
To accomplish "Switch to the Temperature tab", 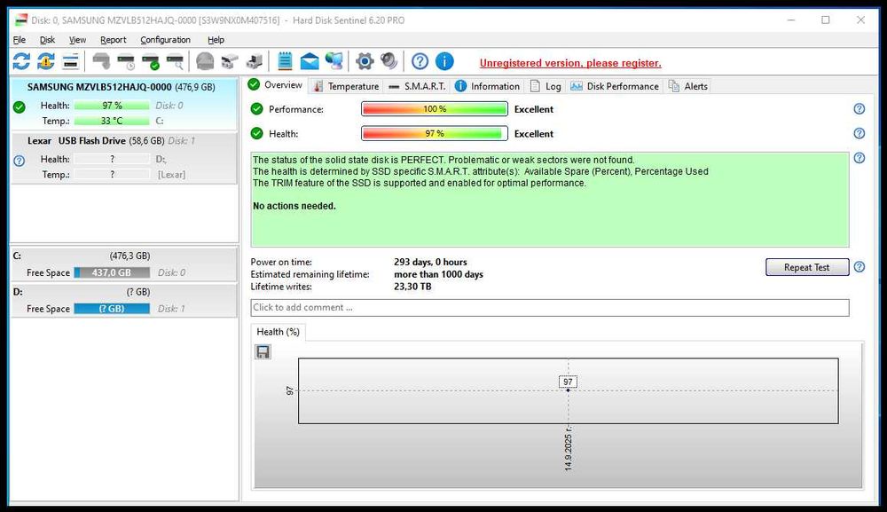I will [346, 86].
